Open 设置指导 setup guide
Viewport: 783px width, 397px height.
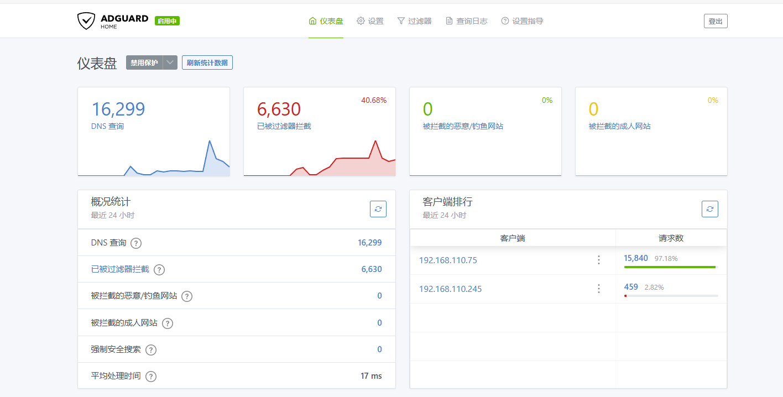coord(522,21)
